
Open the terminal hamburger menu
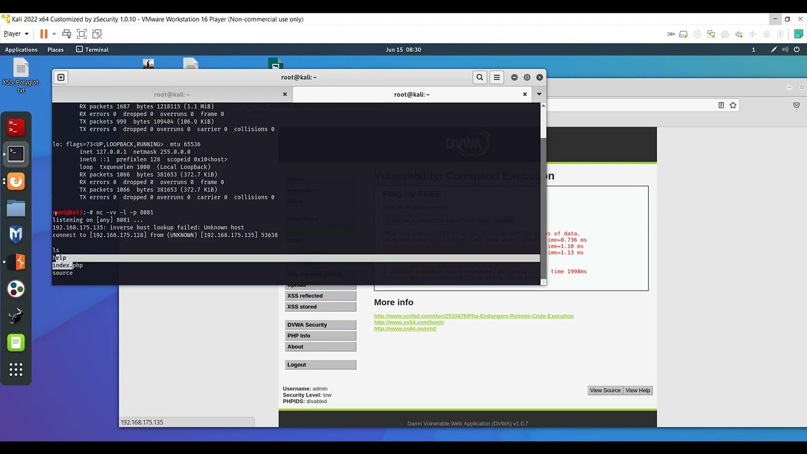coord(497,78)
